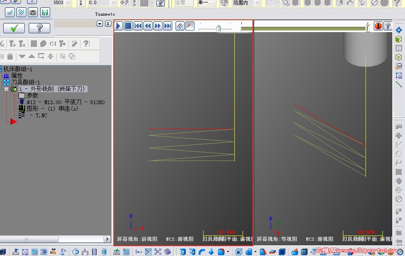Click the blue top view icon bottom toolbar

click(x=183, y=251)
